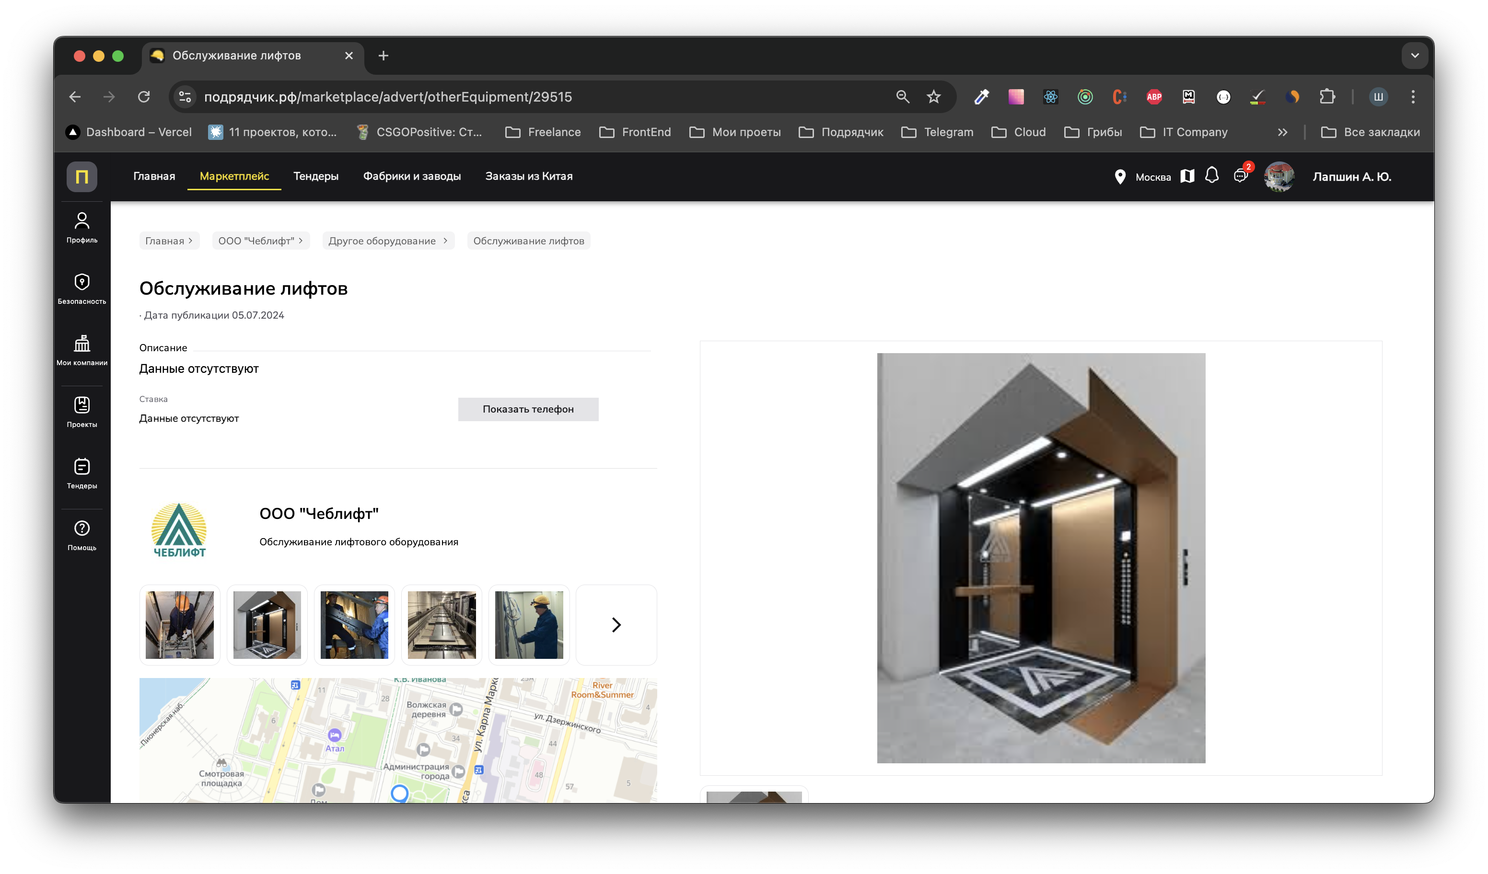Bookmark page with the star icon
This screenshot has width=1488, height=874.
(x=933, y=97)
